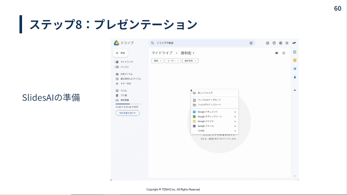Click the Google Drive logo

[117, 43]
